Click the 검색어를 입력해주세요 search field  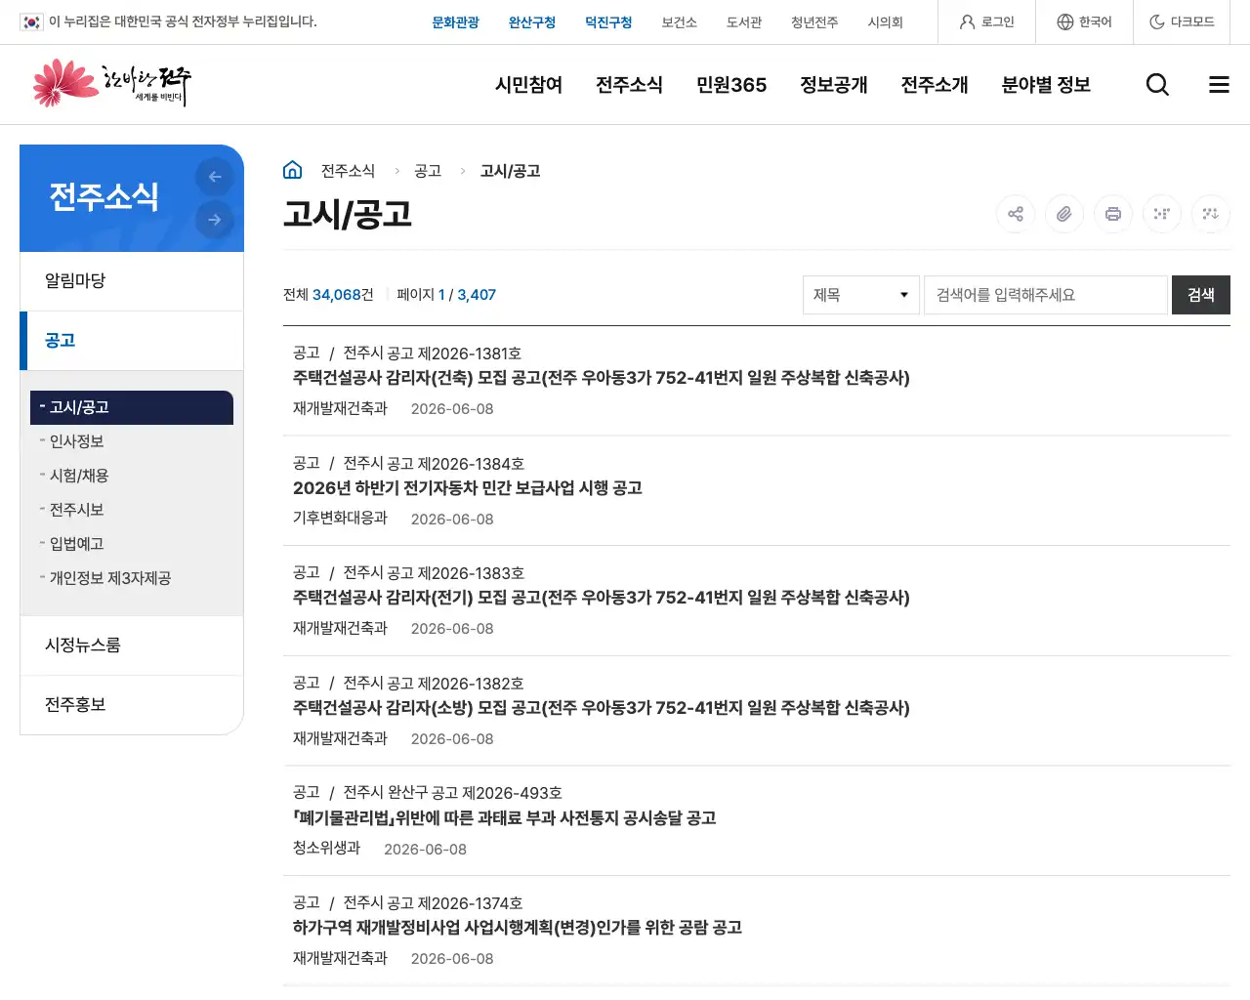tap(1046, 295)
